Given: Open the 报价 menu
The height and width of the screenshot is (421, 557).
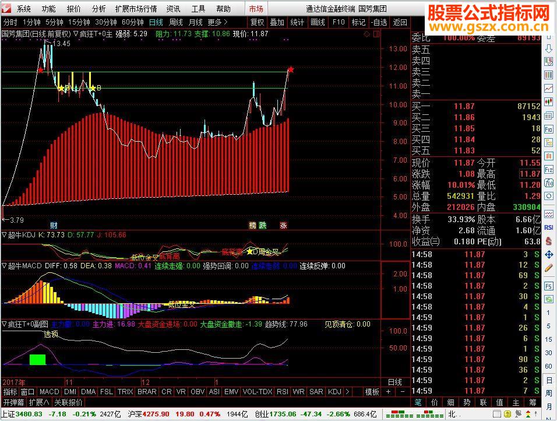Looking at the screenshot, I should (73, 9).
